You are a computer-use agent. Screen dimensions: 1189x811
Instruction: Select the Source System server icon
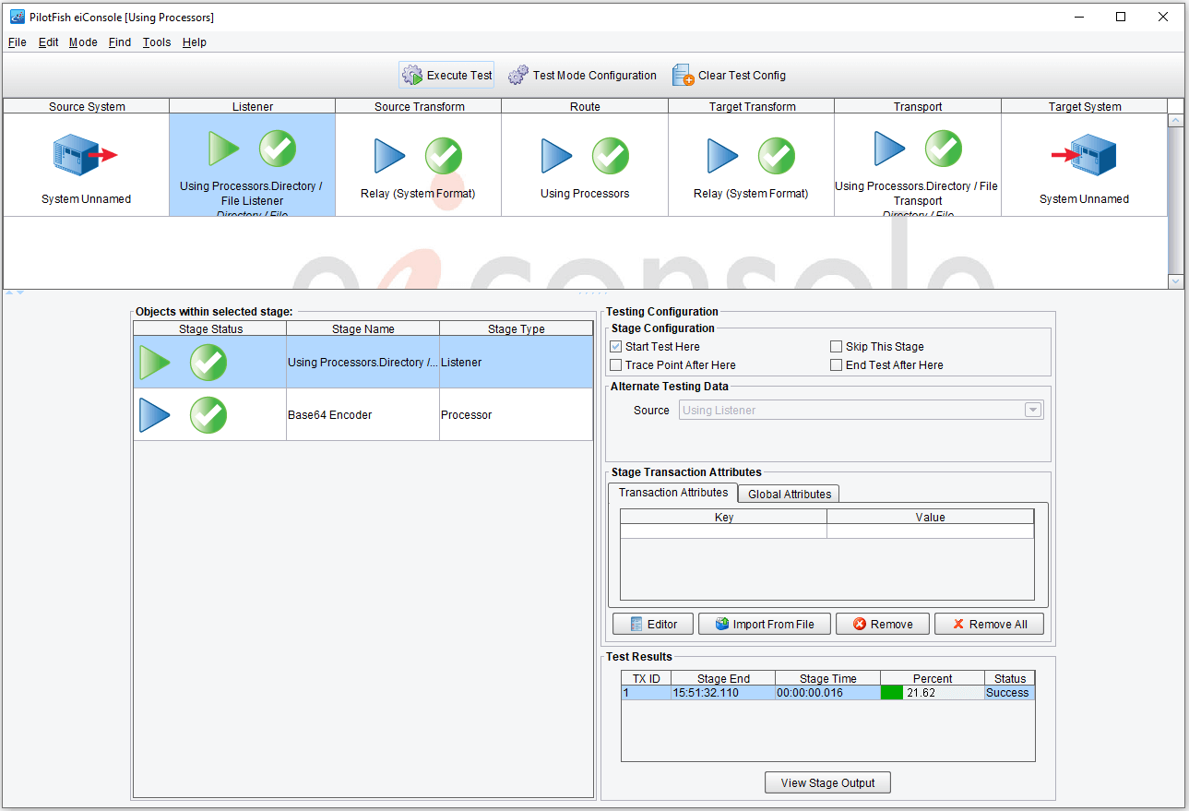[x=85, y=155]
